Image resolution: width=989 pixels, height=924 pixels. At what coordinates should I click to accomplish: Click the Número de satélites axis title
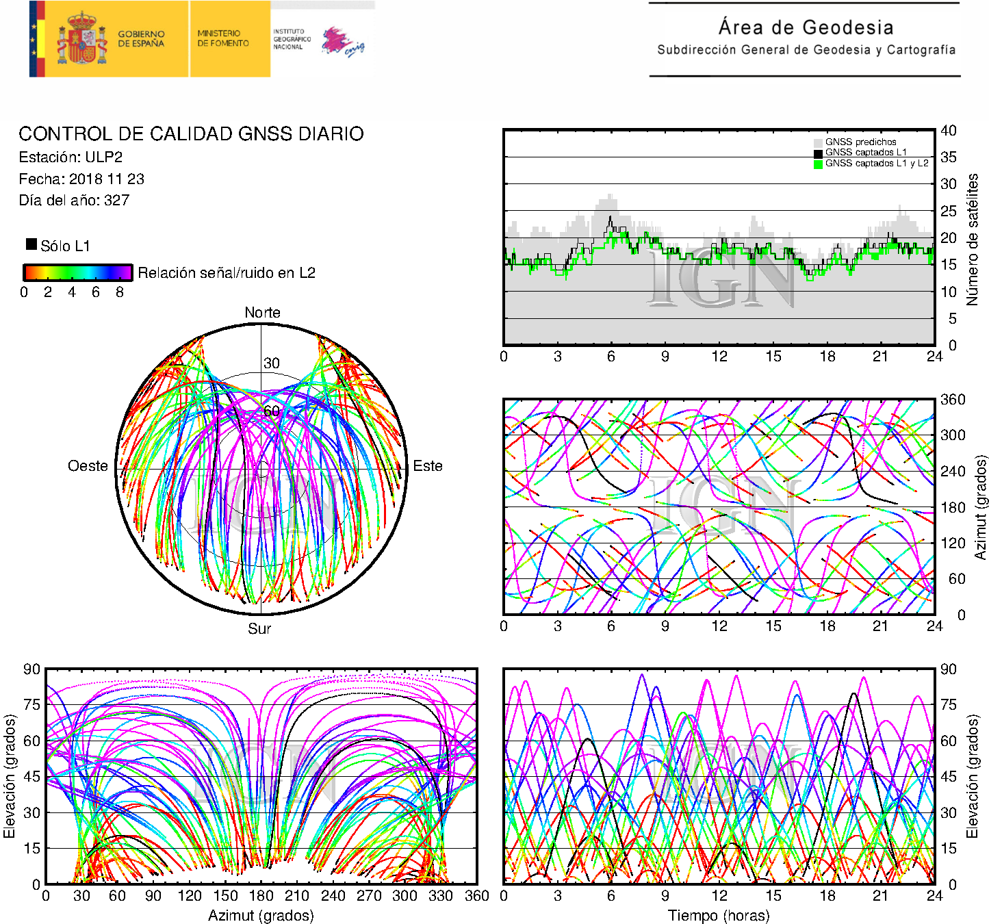(x=972, y=239)
